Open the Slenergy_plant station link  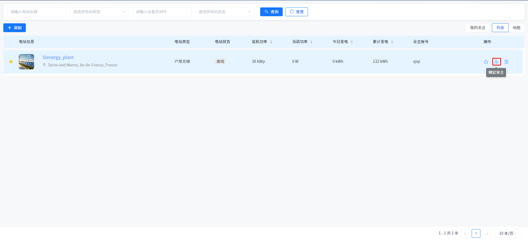click(58, 57)
